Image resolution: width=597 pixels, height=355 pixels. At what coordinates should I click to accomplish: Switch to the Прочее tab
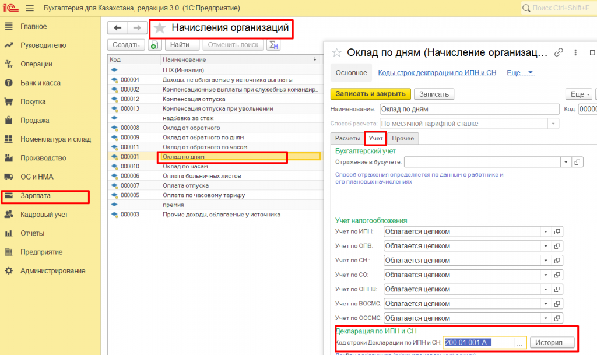tap(403, 138)
